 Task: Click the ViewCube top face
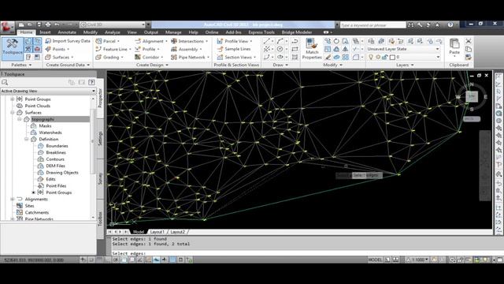tap(472, 96)
